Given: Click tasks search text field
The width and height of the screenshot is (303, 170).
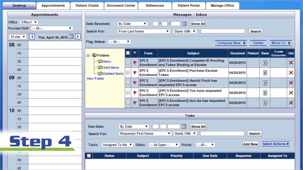Looking at the screenshot, I should [222, 133].
